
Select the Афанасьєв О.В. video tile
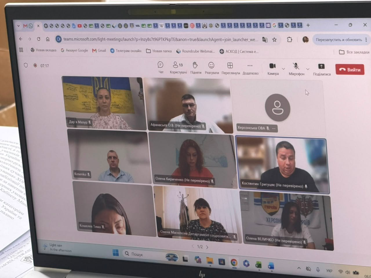188,106
